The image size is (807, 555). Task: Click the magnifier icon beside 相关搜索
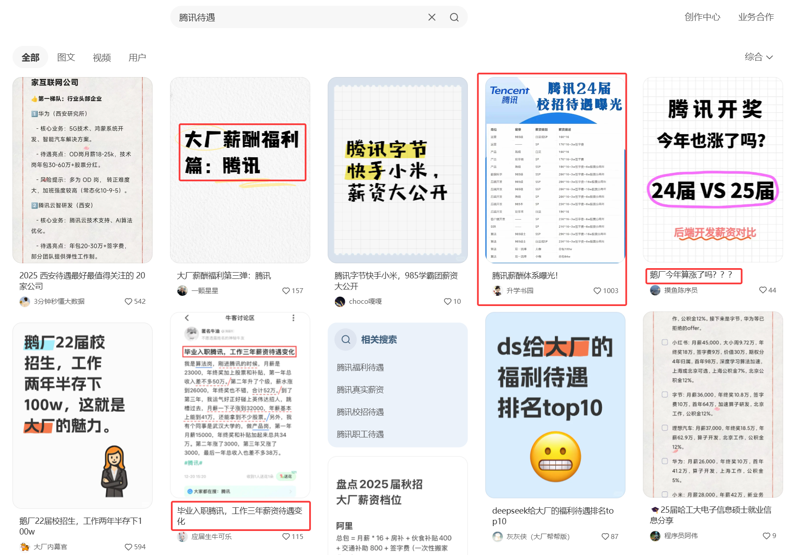click(346, 339)
